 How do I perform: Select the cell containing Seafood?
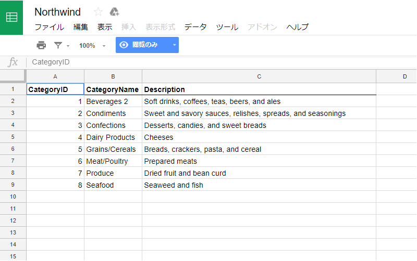coord(113,185)
